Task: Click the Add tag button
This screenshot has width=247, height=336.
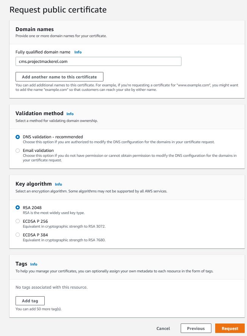Action: tap(30, 301)
